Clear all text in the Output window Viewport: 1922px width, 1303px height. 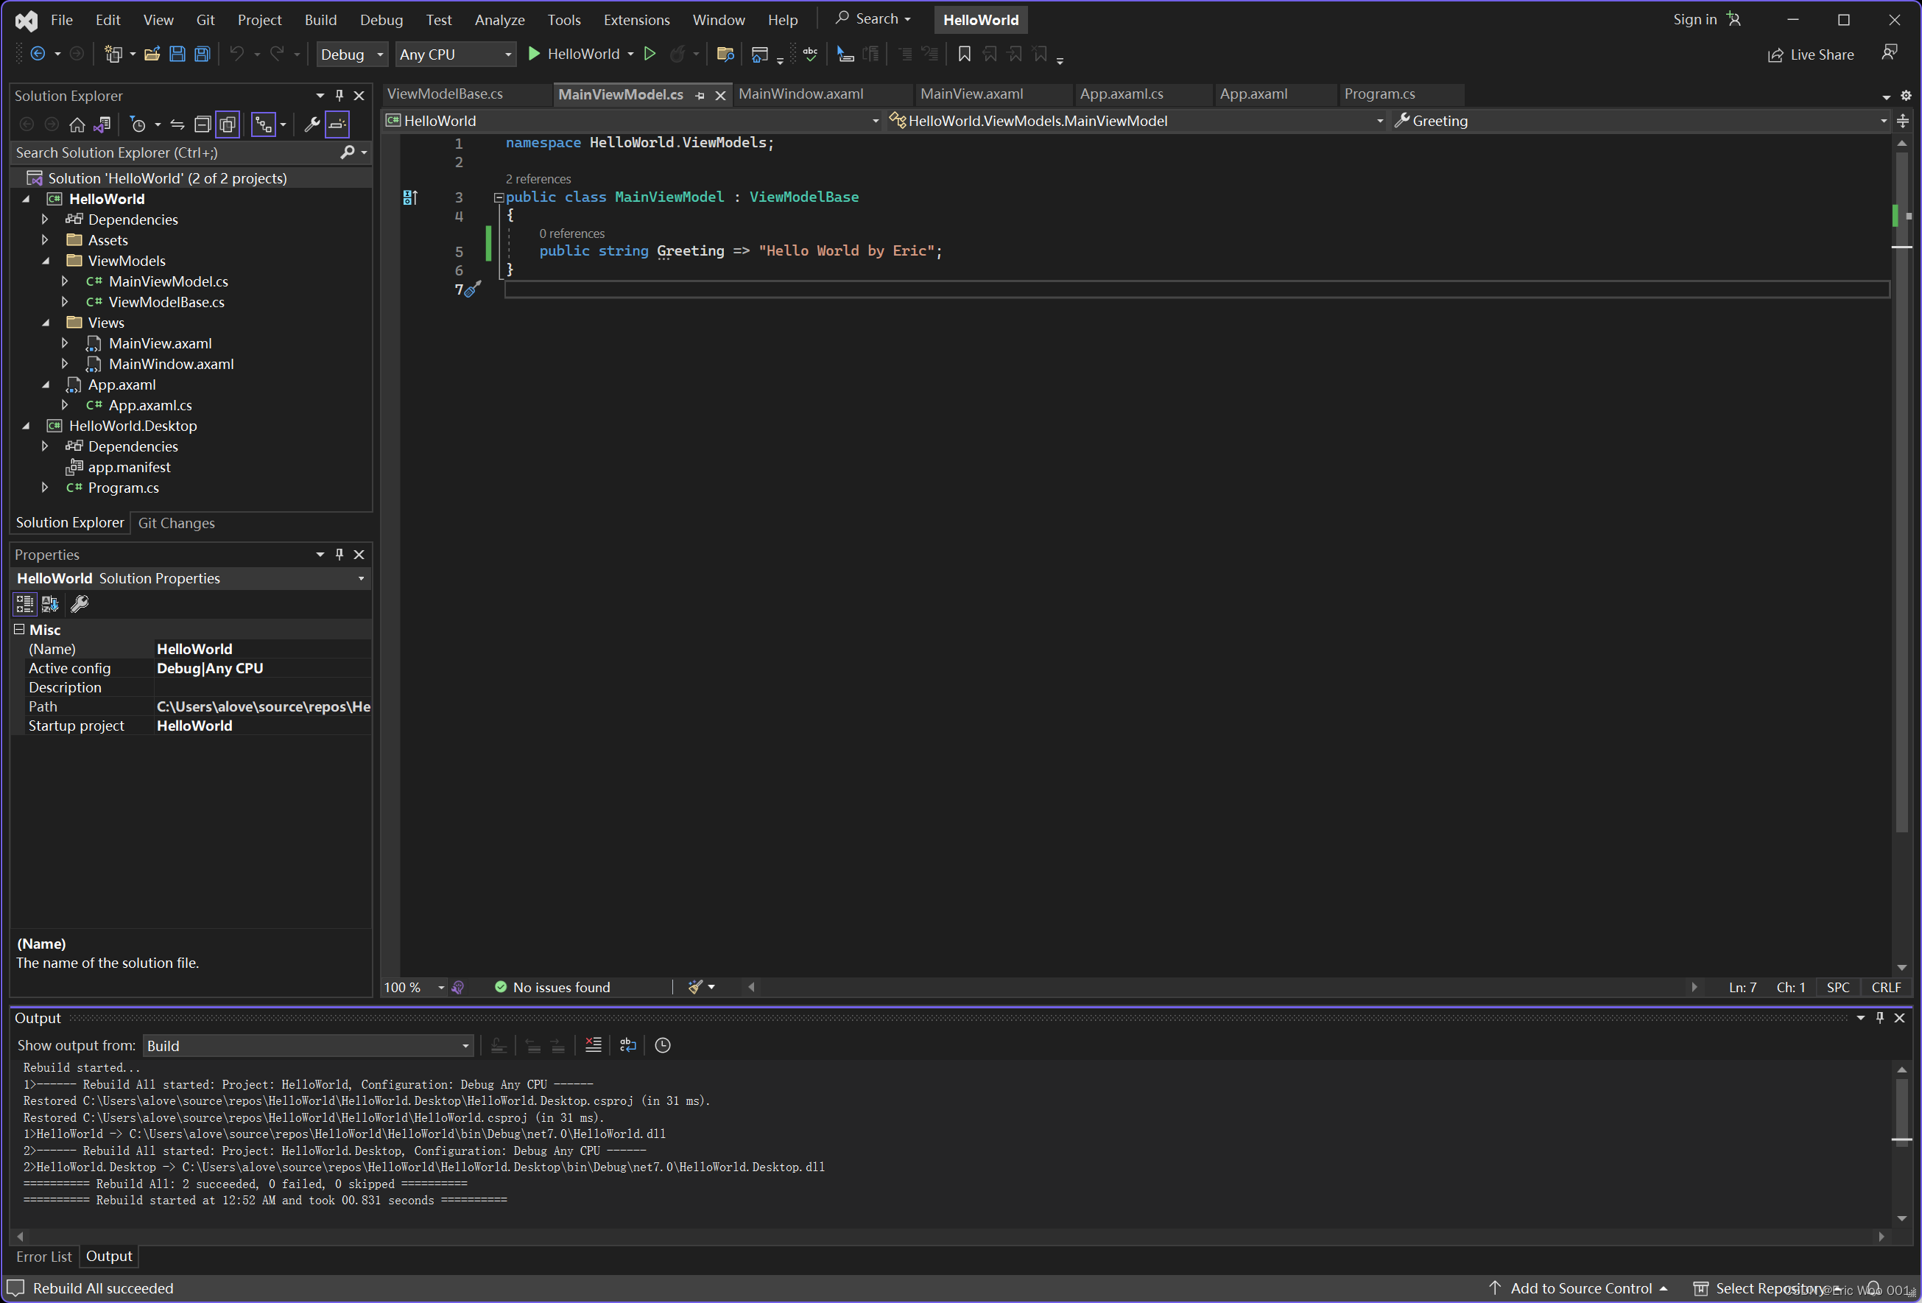click(x=593, y=1045)
